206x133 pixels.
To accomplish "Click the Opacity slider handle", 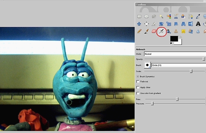I will (x=204, y=59).
